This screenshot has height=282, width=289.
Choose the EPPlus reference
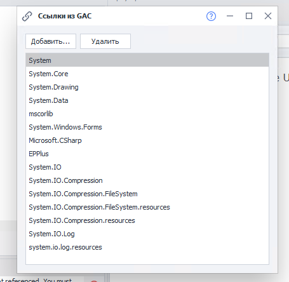click(147, 154)
